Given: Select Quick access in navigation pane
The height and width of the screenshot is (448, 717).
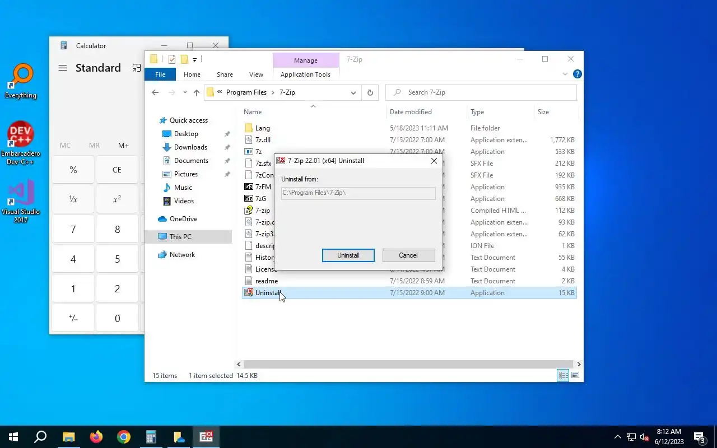Looking at the screenshot, I should [188, 120].
